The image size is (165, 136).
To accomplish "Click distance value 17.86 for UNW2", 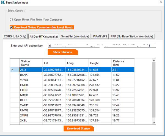I will [123, 110].
